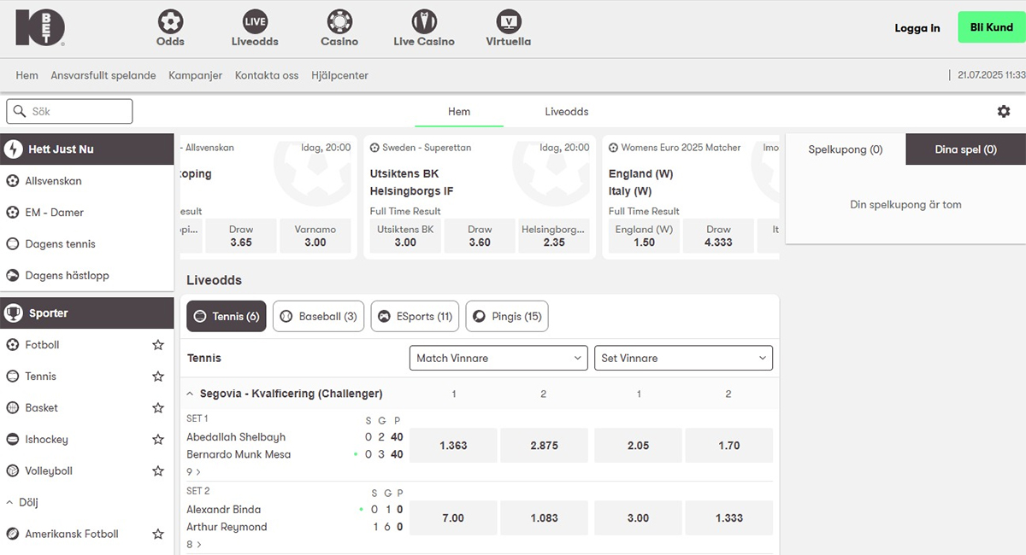Click the 10Bet logo
1026x555 pixels.
(39, 28)
